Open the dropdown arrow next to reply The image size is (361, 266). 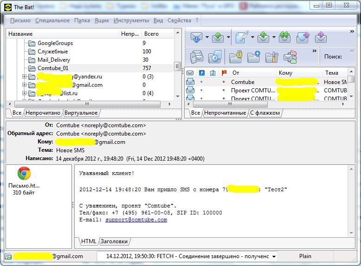(274, 37)
